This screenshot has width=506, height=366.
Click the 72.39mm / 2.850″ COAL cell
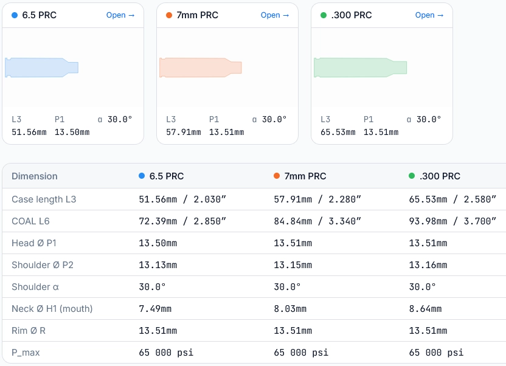[x=182, y=221]
